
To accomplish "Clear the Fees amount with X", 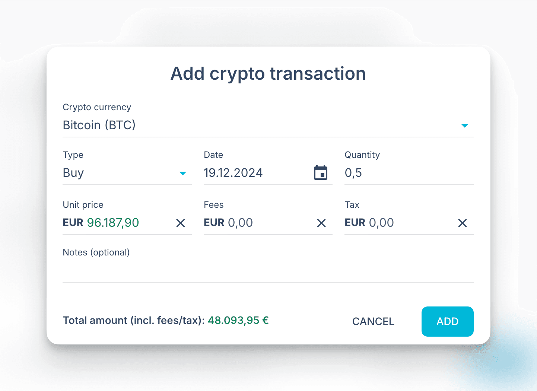I will (321, 223).
